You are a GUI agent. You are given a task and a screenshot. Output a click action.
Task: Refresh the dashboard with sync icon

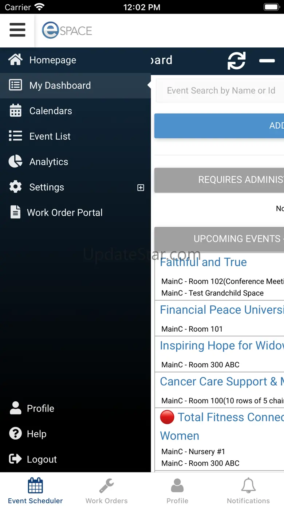[x=237, y=61]
